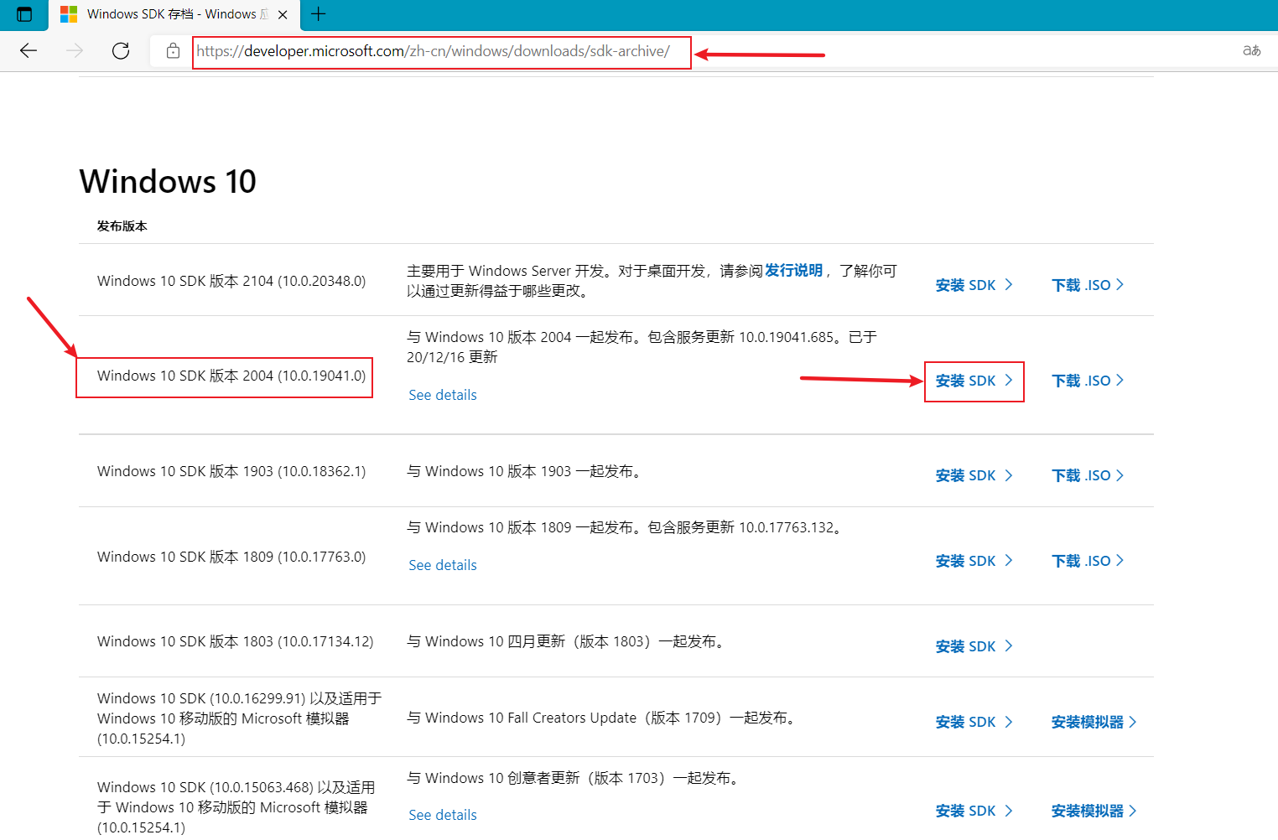
Task: Click 安装 SDK for version 1903
Action: pos(974,475)
